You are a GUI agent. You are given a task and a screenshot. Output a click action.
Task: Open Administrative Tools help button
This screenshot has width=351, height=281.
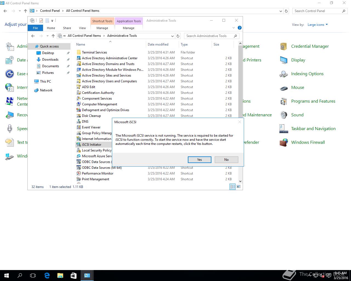(239, 28)
